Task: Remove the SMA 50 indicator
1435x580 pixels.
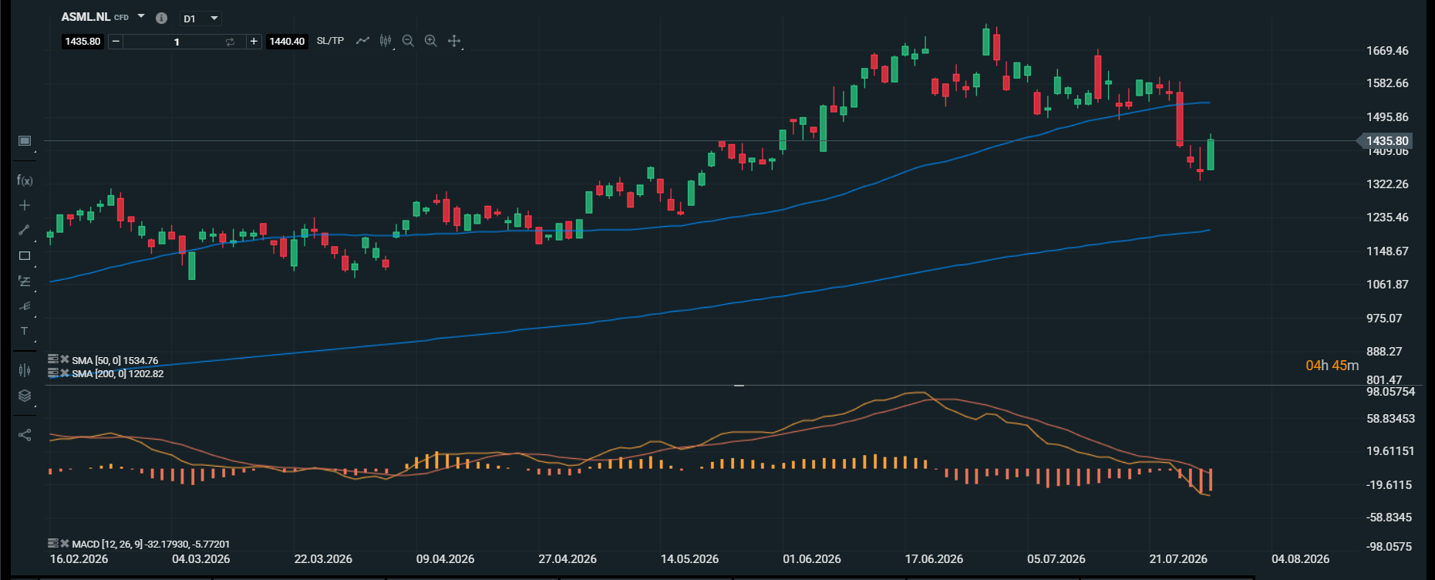Action: coord(65,359)
